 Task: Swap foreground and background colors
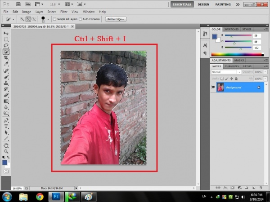click(x=8, y=157)
